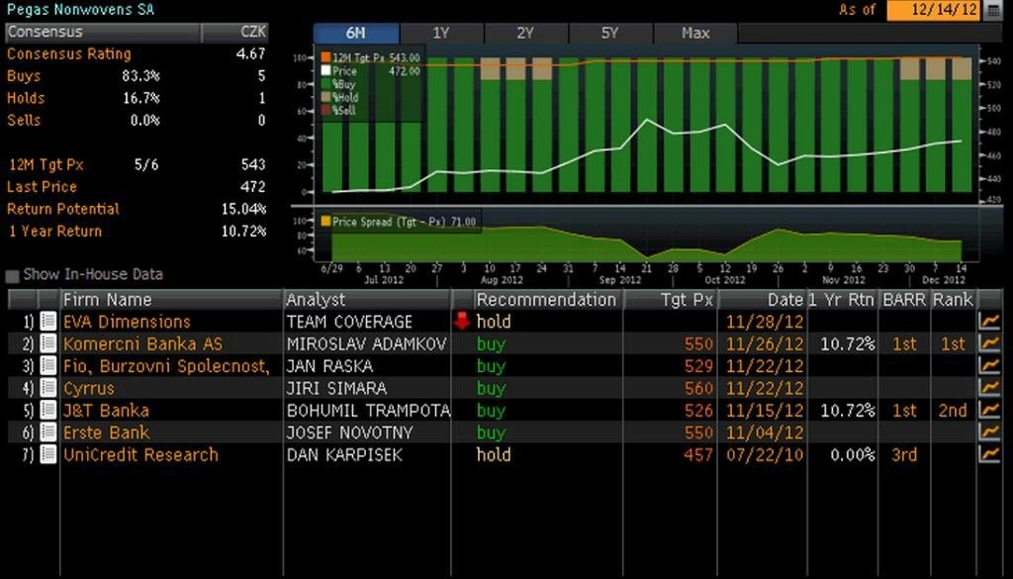Edit the As of date field 12/14/12
1013x579 pixels.
pyautogui.click(x=934, y=10)
